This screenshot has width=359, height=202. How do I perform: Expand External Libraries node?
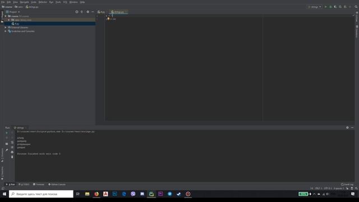coord(6,27)
